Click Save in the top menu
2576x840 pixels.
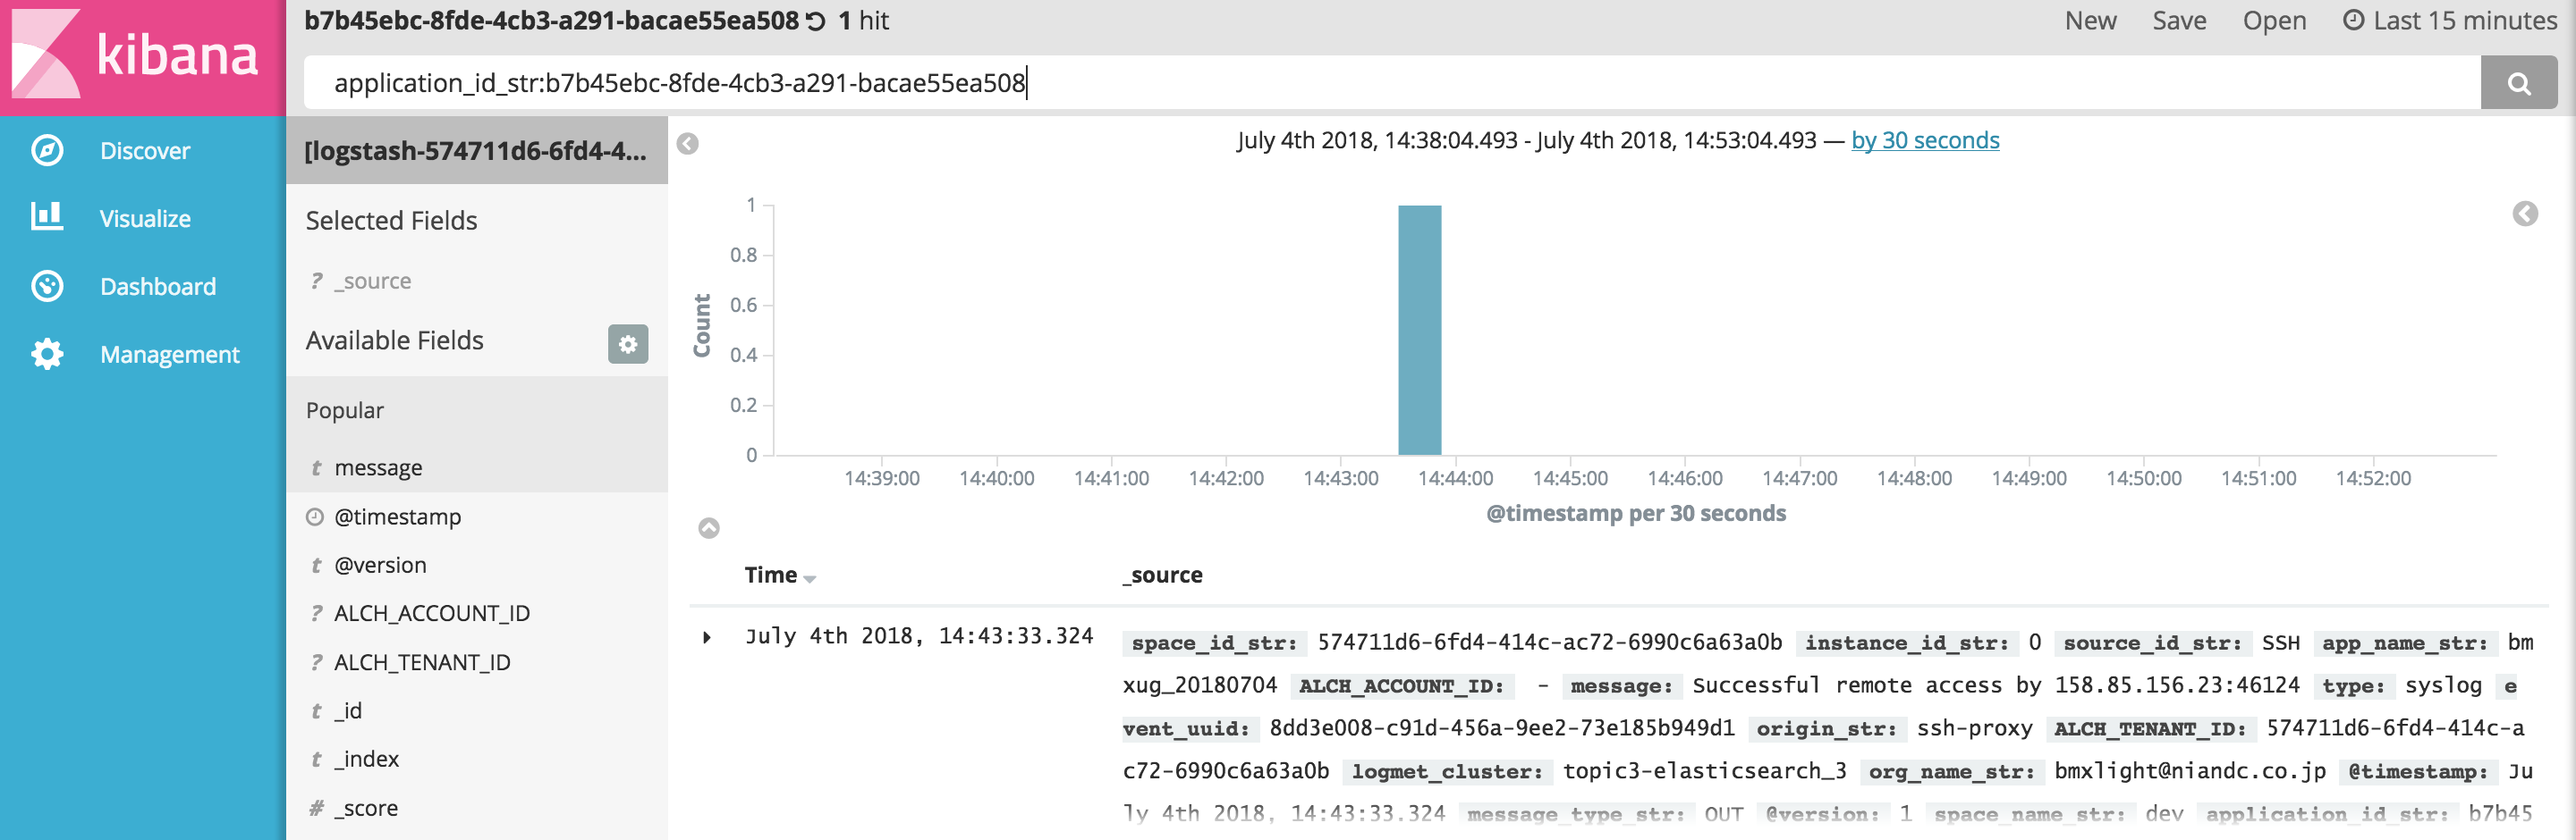click(2179, 20)
